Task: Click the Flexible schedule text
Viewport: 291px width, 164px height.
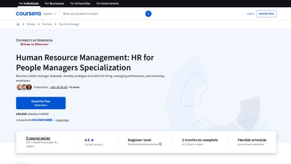Action: pos(252,140)
